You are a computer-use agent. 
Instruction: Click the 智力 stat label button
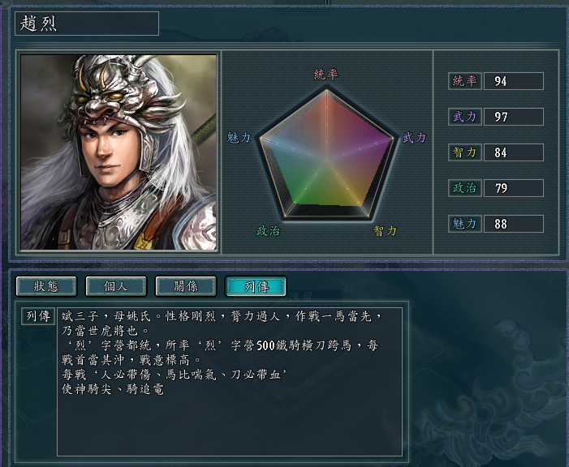[x=465, y=152]
